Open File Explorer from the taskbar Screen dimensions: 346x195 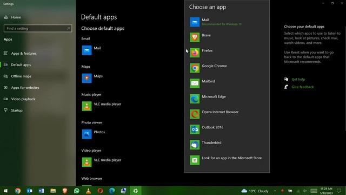pyautogui.click(x=53, y=191)
